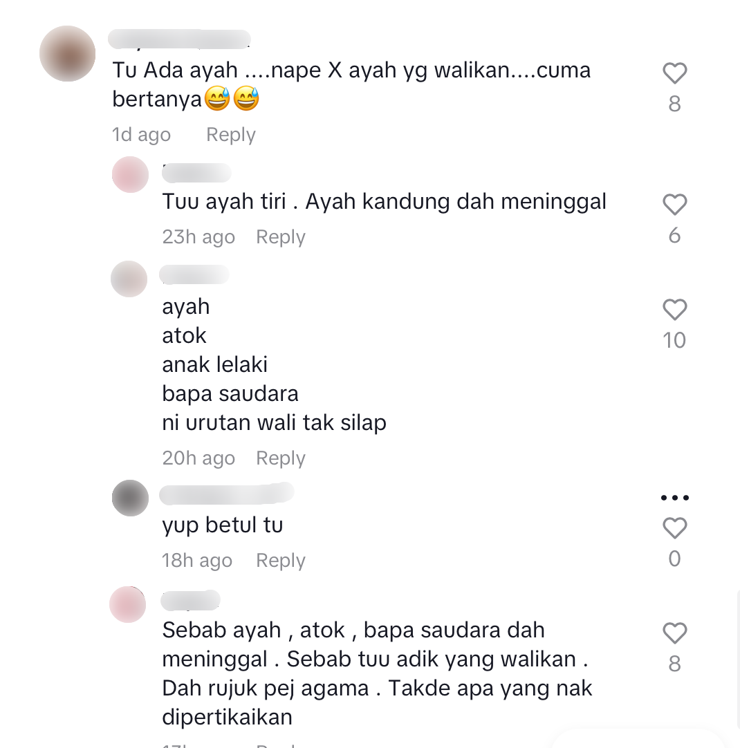Like the 'Tu Ada ayah' comment
Image resolution: width=740 pixels, height=748 pixels.
click(x=674, y=73)
